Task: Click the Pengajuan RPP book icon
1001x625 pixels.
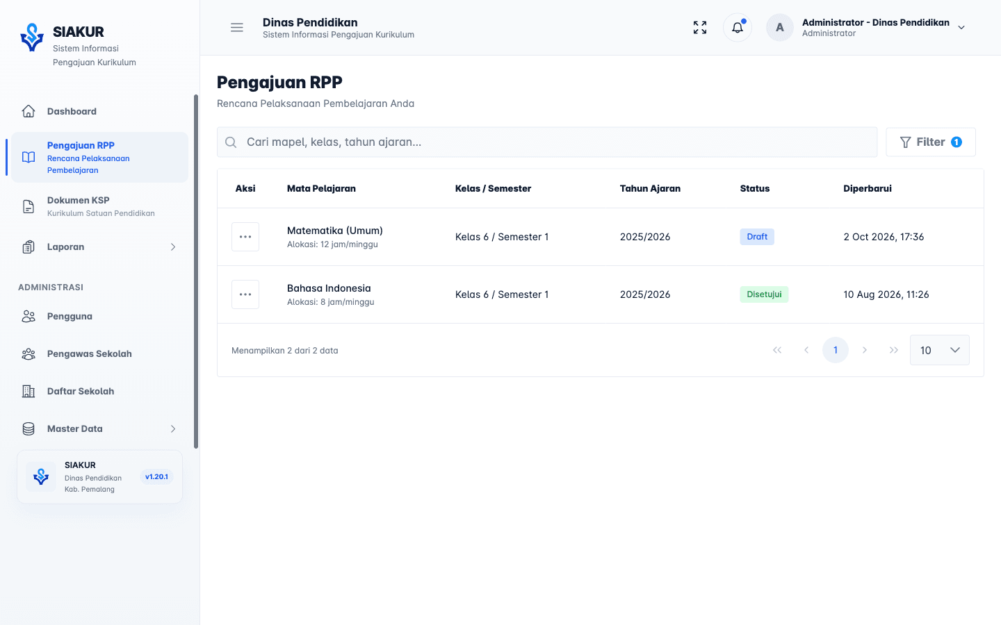Action: (29, 157)
